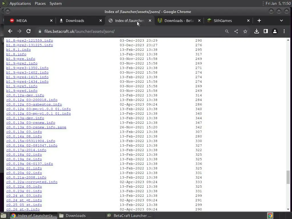This screenshot has width=292, height=219.
Task: Share this page via share icon
Action: tap(236, 31)
